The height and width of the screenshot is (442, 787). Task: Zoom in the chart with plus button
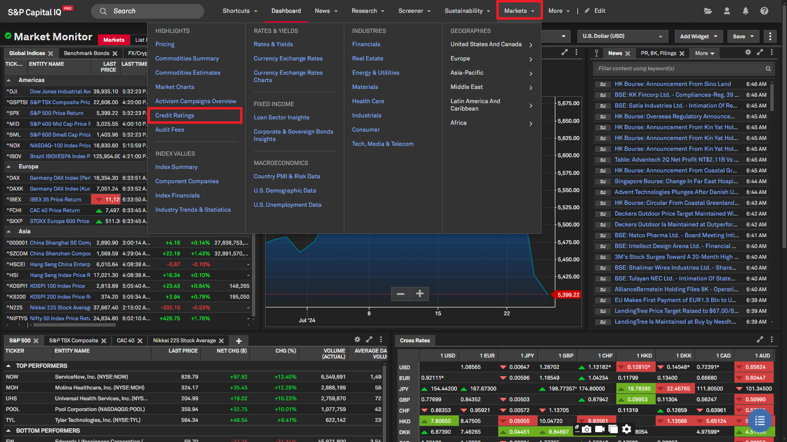(x=420, y=294)
